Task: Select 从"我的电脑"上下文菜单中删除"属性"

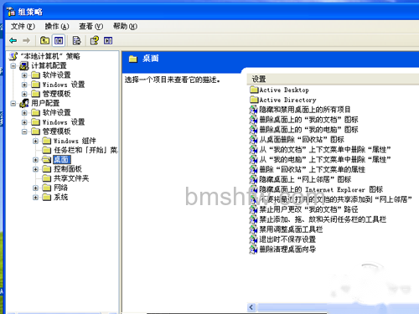Action: tap(325, 159)
